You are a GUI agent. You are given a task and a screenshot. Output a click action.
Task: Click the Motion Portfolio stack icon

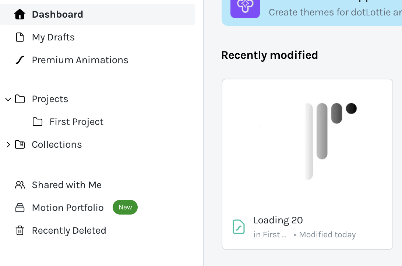click(x=20, y=208)
